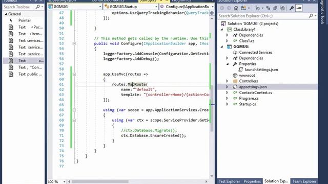Collapse the Properties folder node
This screenshot has height=184, width=328.
tap(228, 64)
